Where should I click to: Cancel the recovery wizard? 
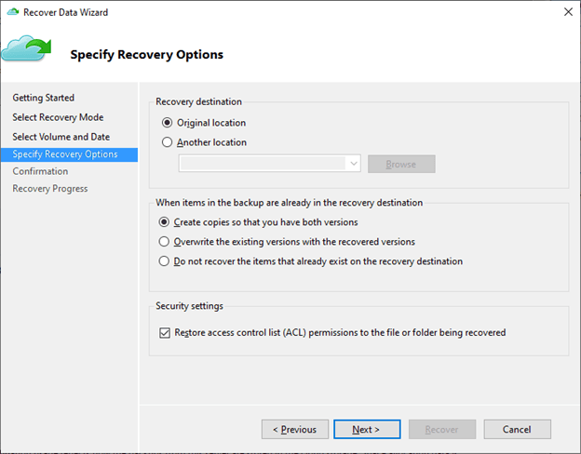tap(516, 429)
